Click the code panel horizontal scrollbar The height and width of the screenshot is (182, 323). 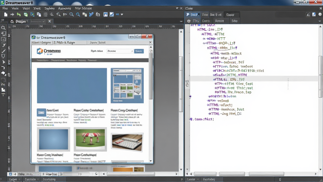[266, 174]
